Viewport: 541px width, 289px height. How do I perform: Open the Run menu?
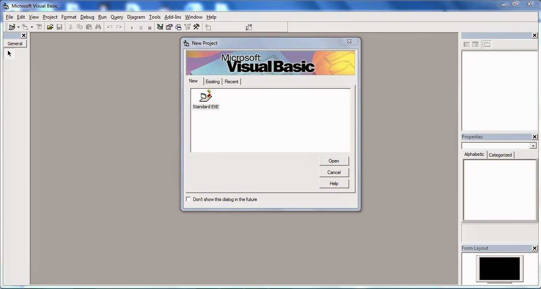(102, 17)
